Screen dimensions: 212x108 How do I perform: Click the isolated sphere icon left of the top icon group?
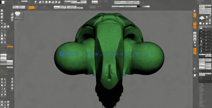pyautogui.click(x=35, y=2)
